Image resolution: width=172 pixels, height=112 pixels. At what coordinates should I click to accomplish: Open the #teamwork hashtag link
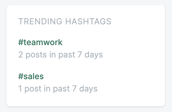tap(41, 43)
